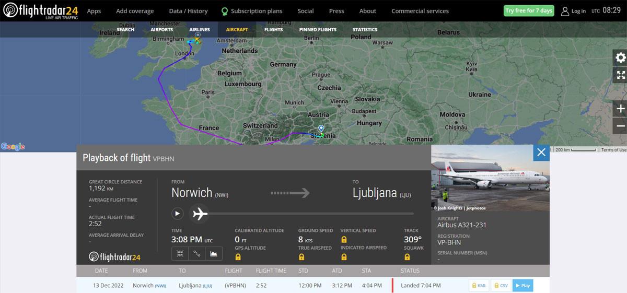Open the Apps menu

(94, 11)
